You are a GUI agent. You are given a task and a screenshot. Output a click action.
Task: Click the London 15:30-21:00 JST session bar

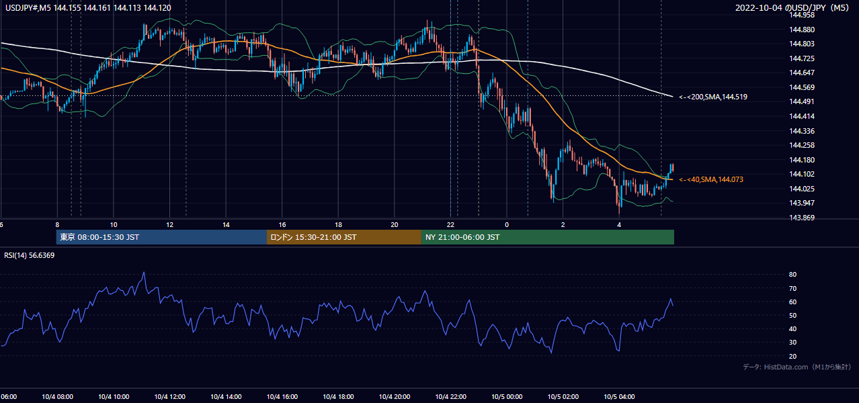coord(344,237)
